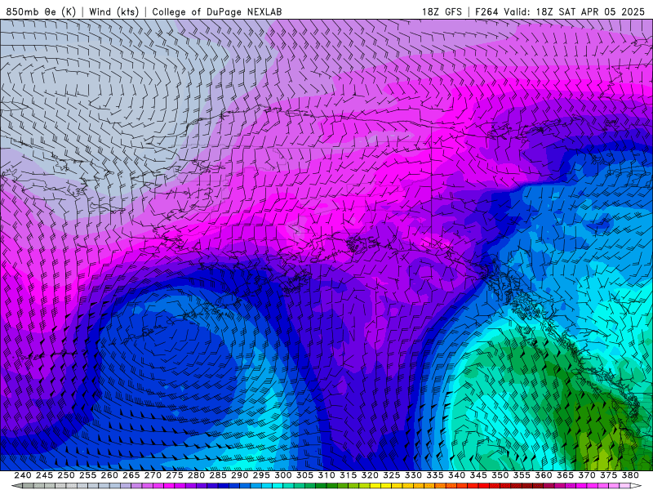Click the 335 value on the color scale
This screenshot has width=653, height=490.
pos(435,475)
